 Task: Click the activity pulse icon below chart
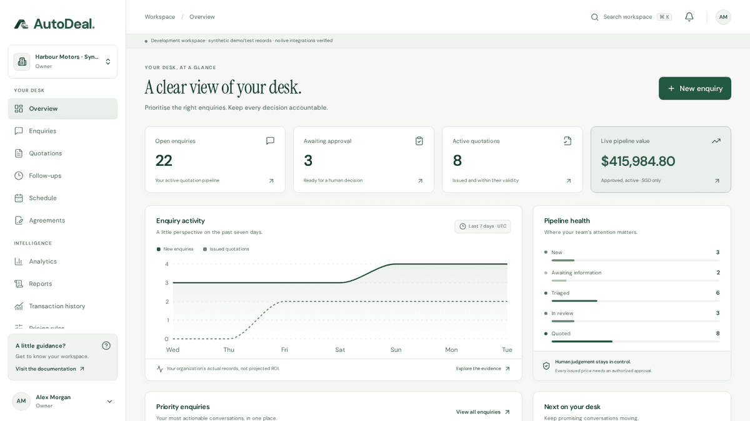pyautogui.click(x=160, y=369)
